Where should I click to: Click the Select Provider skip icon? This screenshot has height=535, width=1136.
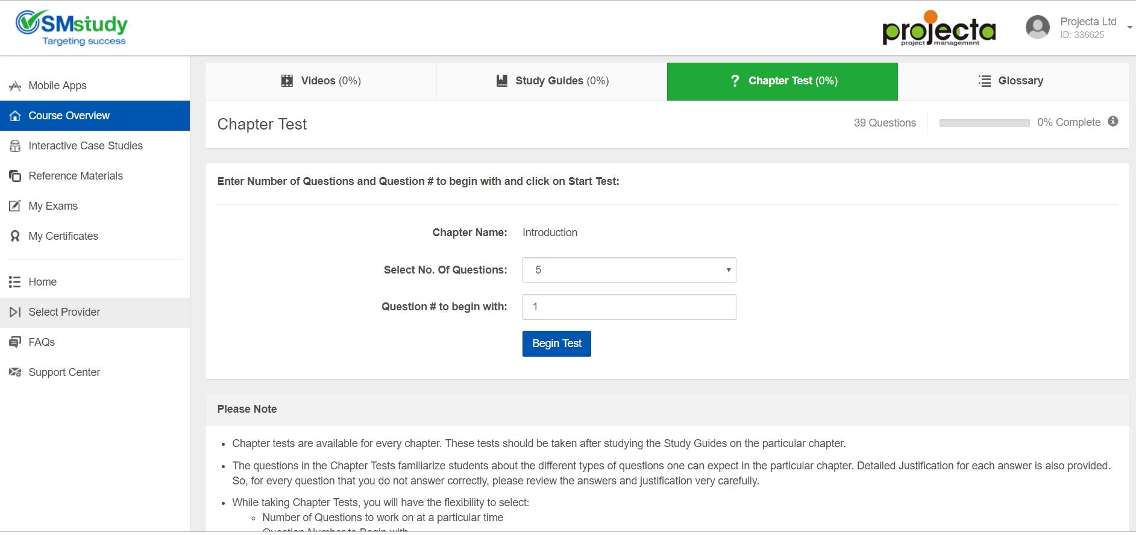click(15, 312)
